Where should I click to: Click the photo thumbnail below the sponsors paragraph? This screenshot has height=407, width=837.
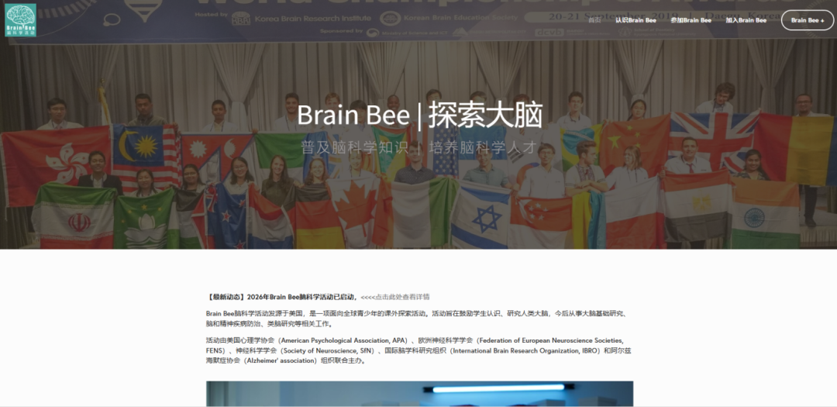(419, 394)
